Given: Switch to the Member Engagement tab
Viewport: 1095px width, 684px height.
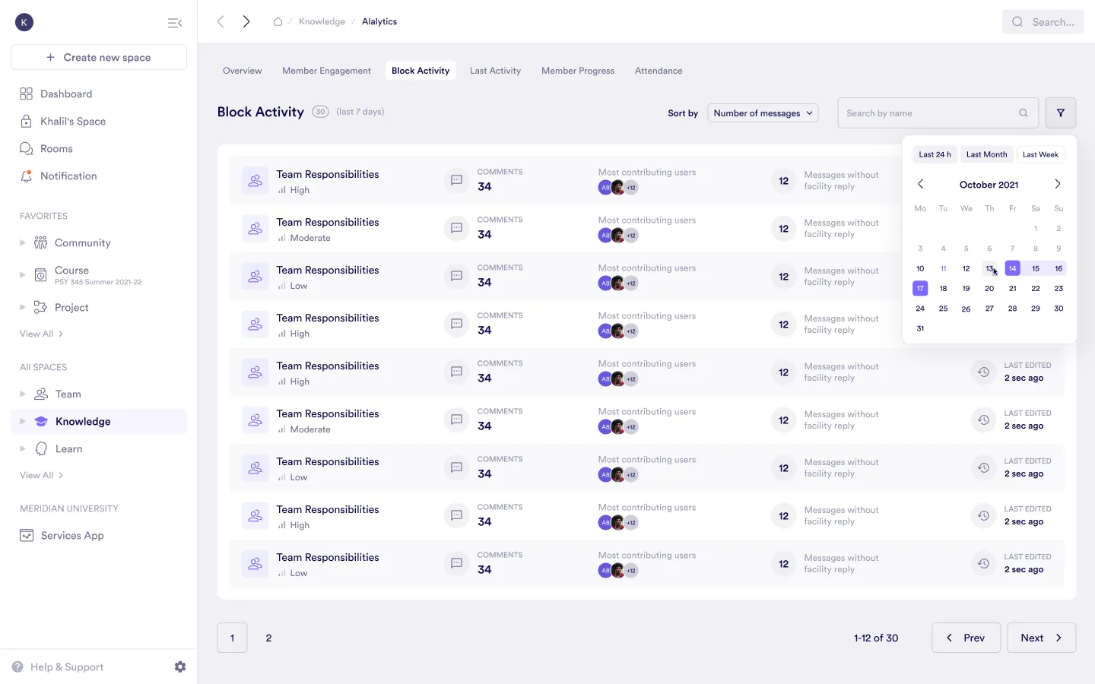Looking at the screenshot, I should pos(326,70).
